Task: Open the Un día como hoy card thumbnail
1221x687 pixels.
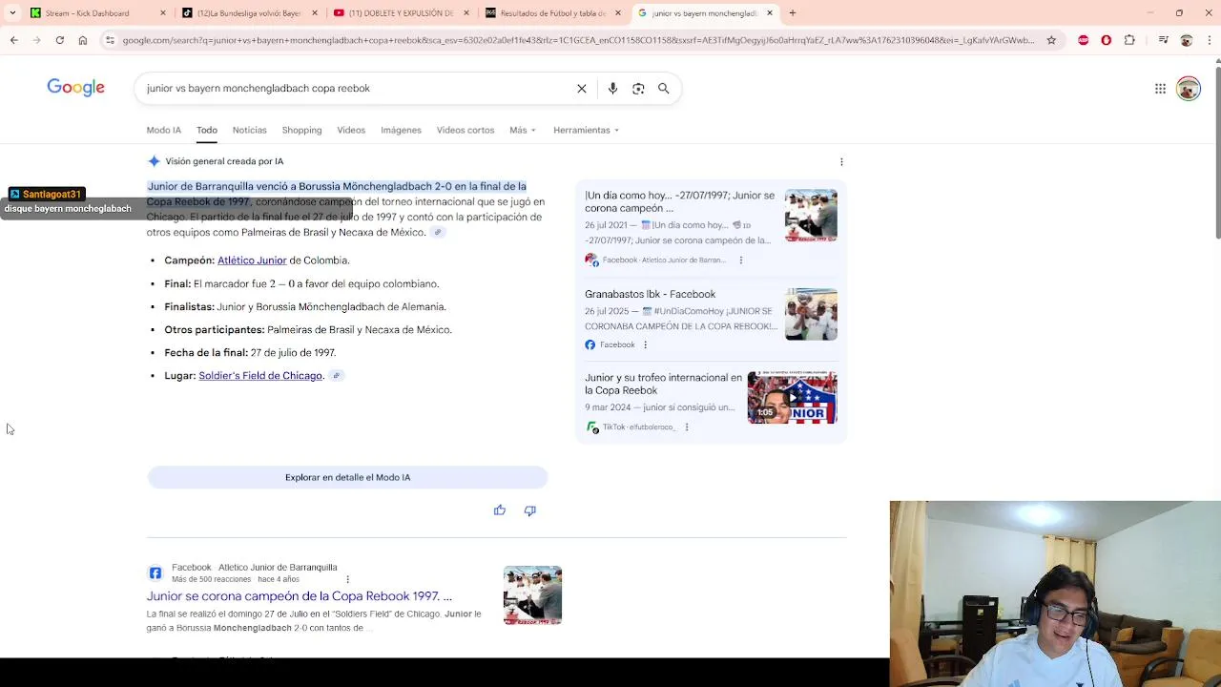Action: tap(811, 215)
